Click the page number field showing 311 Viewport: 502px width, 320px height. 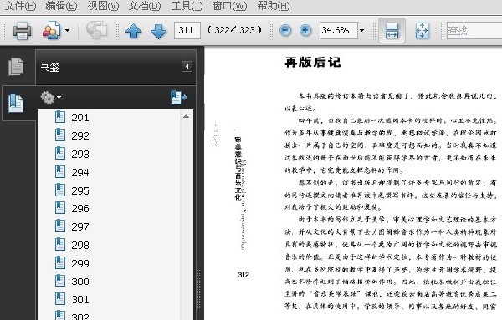coord(187,30)
